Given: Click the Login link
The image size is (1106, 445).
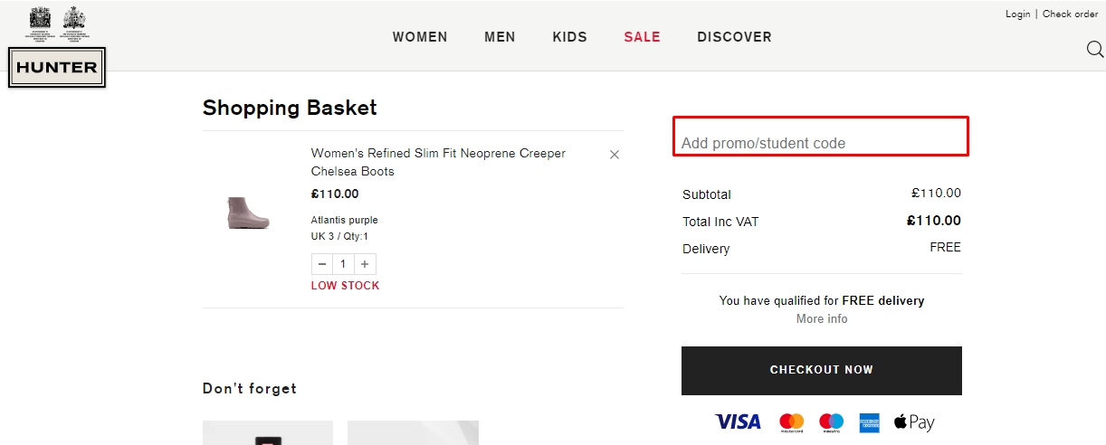Looking at the screenshot, I should 1017,14.
